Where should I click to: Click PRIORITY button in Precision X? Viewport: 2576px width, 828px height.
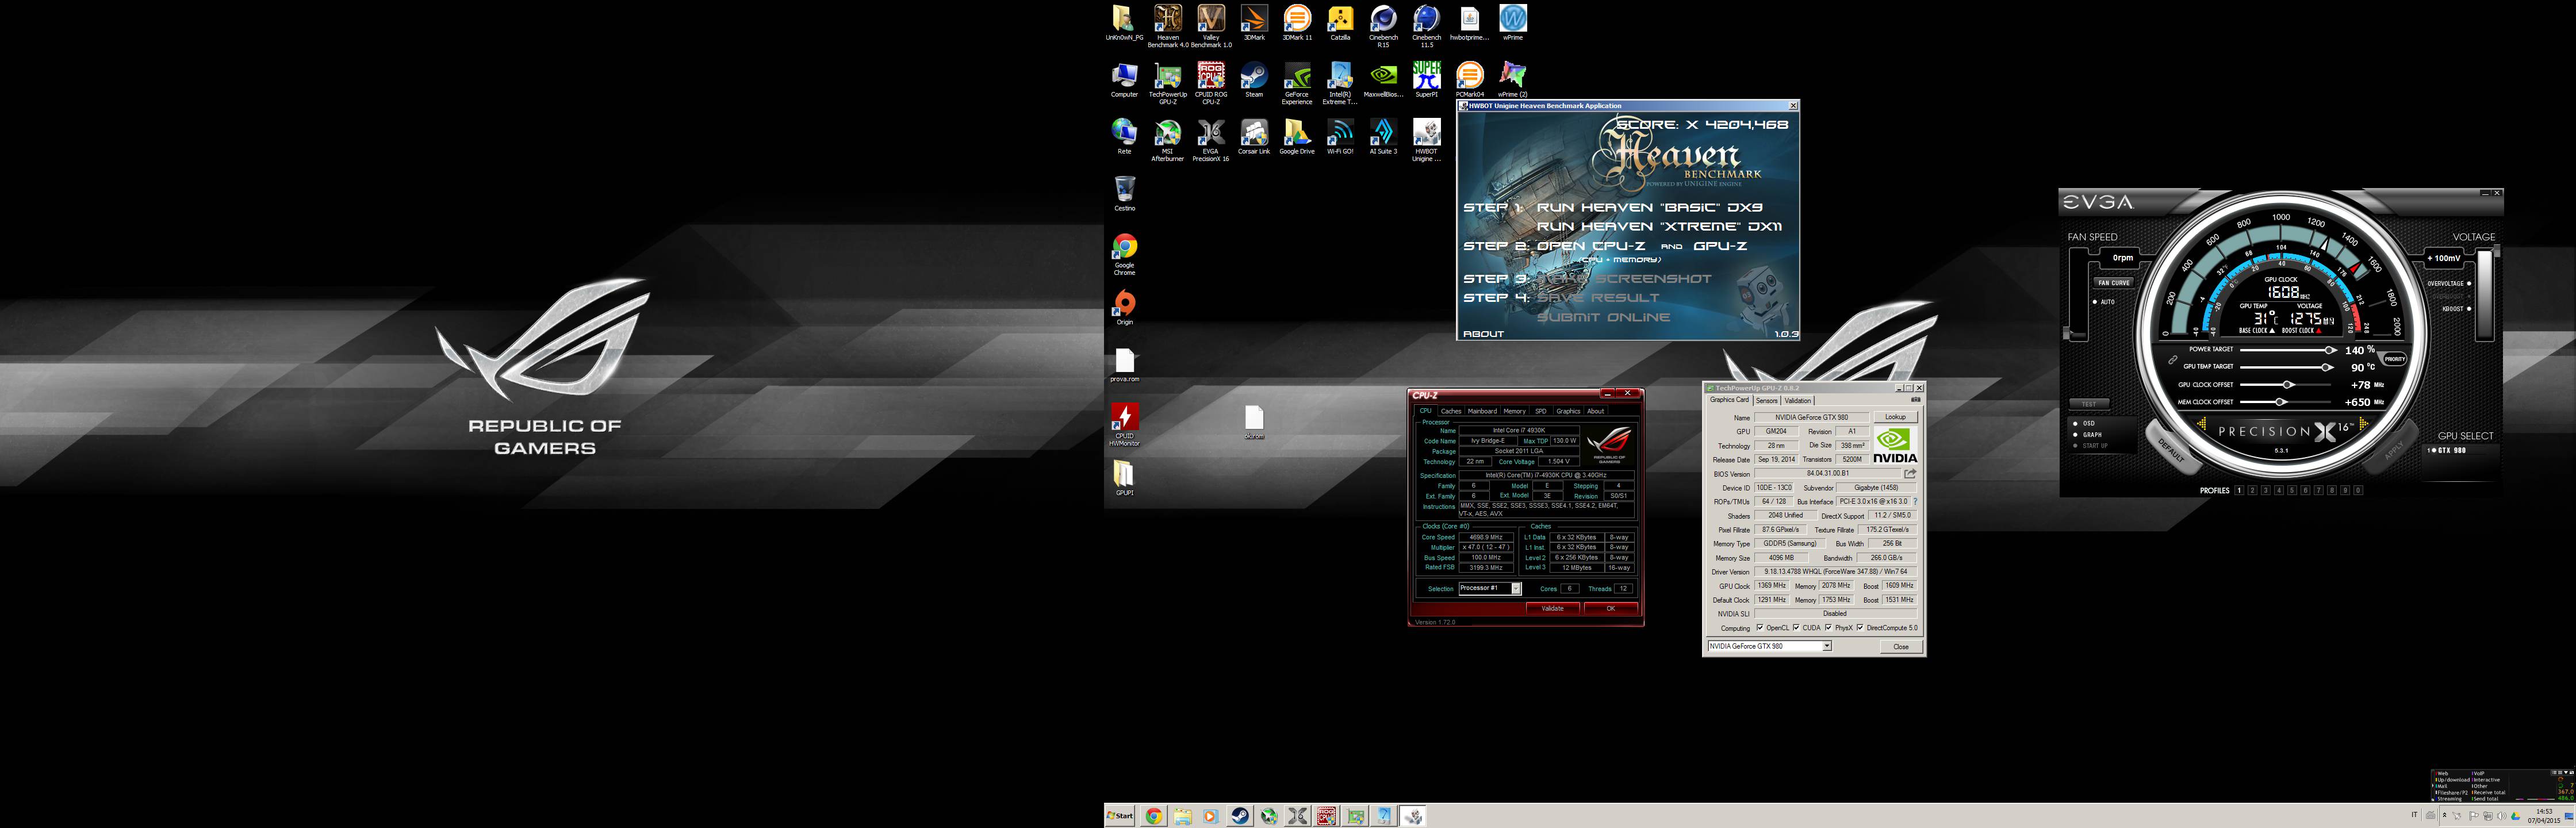tap(2395, 359)
